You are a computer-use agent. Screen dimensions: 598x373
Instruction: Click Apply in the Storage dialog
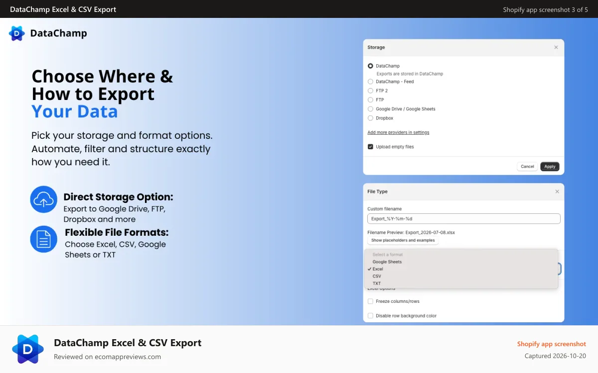550,167
